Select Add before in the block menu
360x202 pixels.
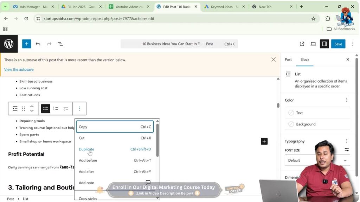coord(115,160)
